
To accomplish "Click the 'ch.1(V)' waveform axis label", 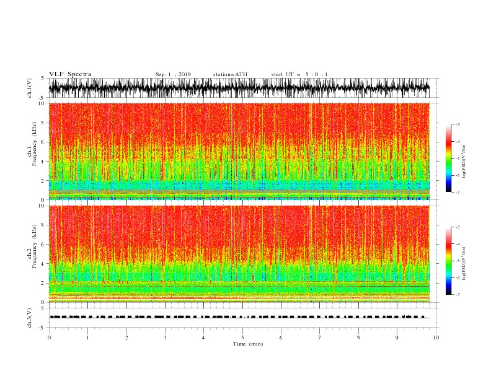I will 30,88.
